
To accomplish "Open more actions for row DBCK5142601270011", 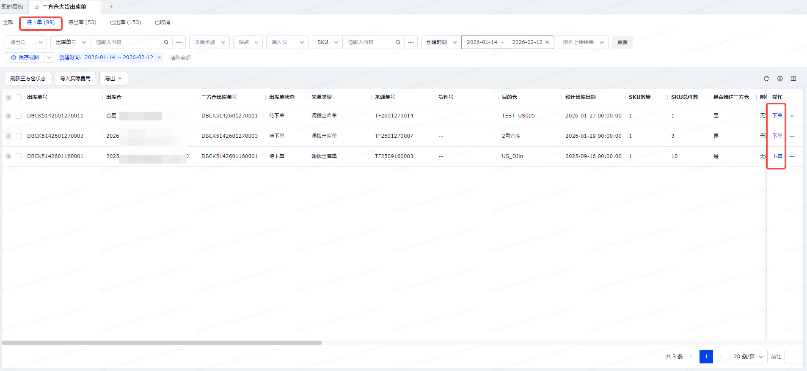I will click(x=792, y=116).
